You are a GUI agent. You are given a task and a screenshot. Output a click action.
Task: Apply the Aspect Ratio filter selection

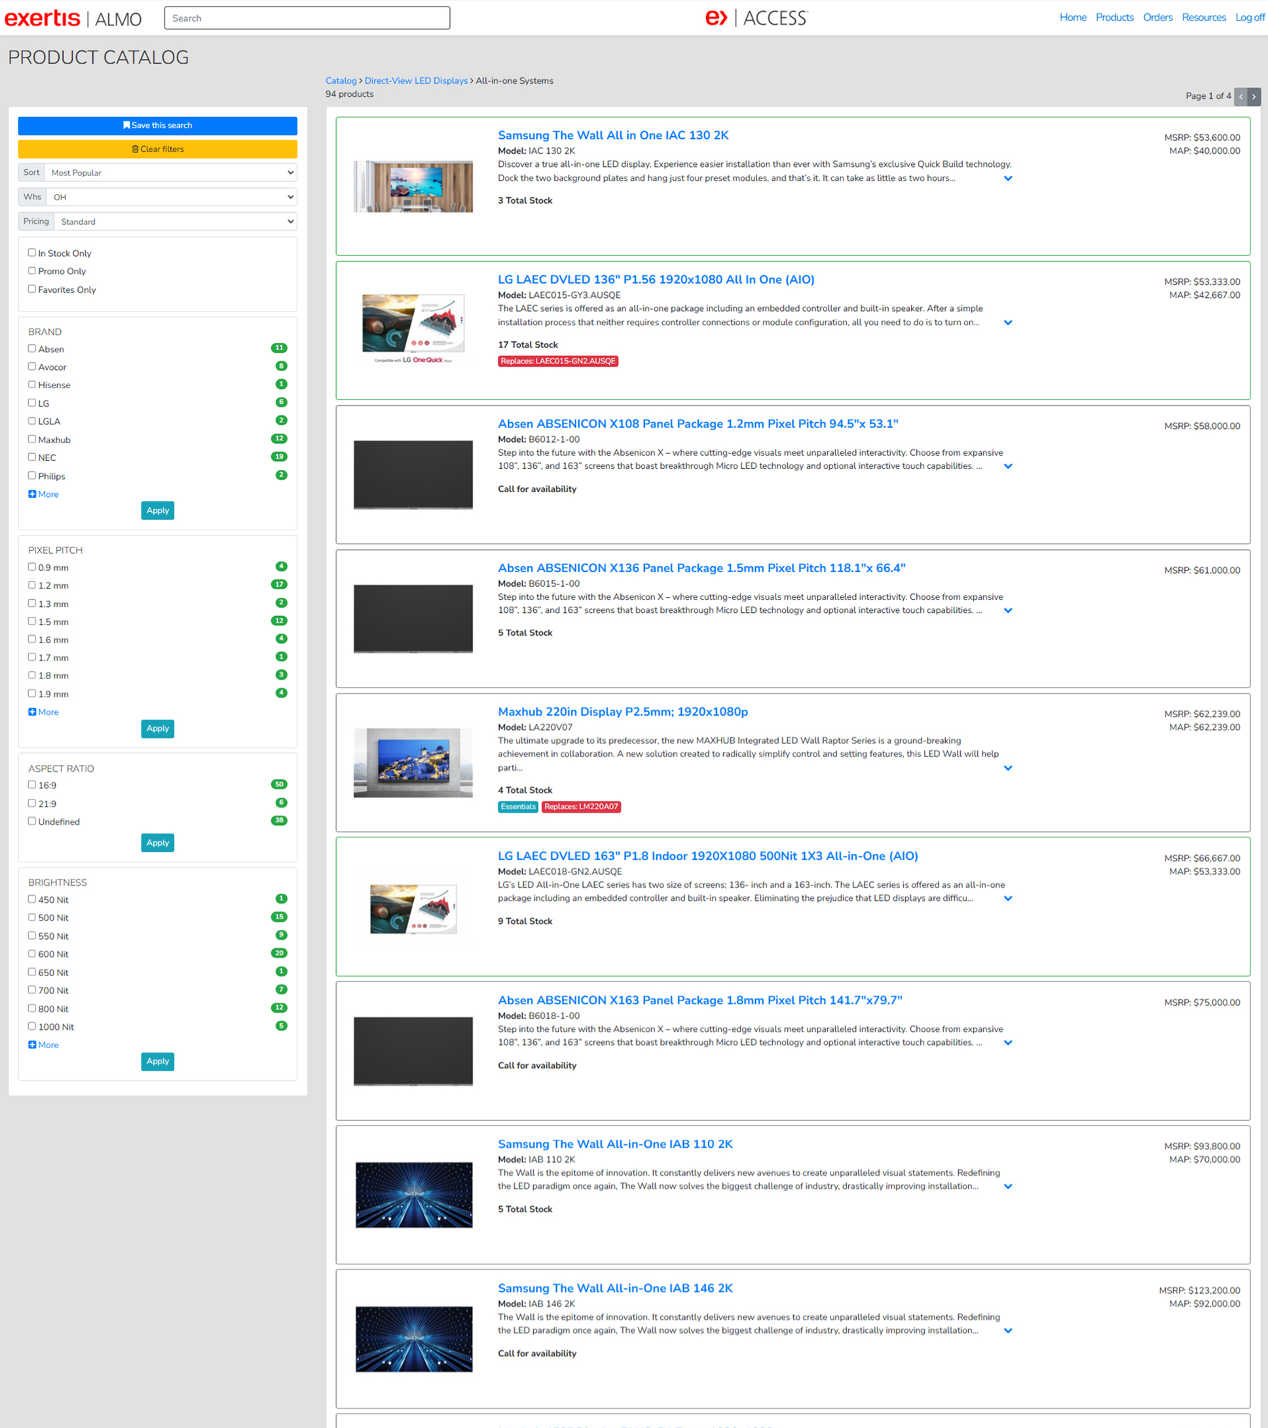158,843
